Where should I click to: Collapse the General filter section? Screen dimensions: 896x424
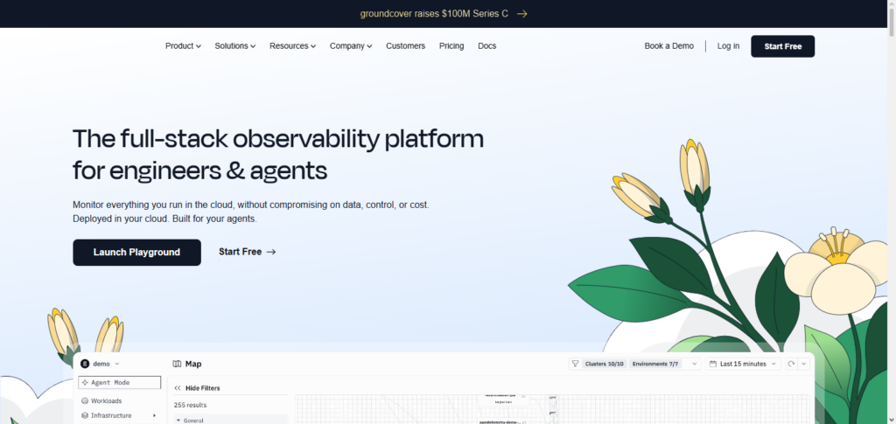click(x=178, y=421)
